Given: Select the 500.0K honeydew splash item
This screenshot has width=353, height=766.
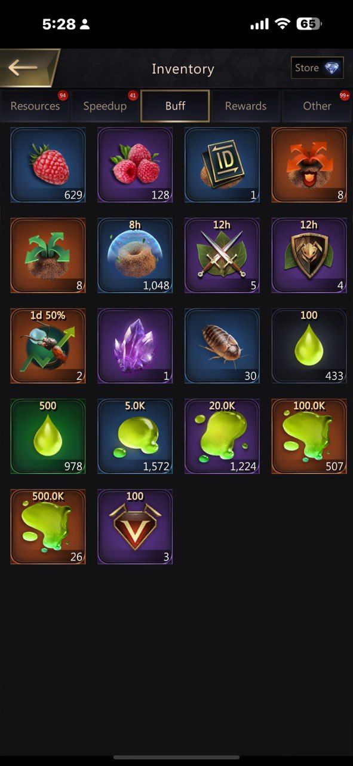Looking at the screenshot, I should tap(48, 527).
